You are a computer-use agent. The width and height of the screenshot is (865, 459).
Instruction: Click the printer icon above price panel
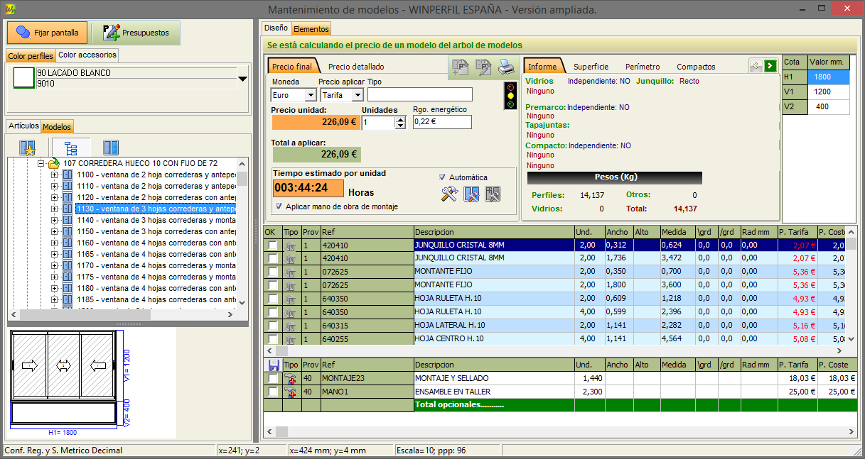tap(505, 67)
